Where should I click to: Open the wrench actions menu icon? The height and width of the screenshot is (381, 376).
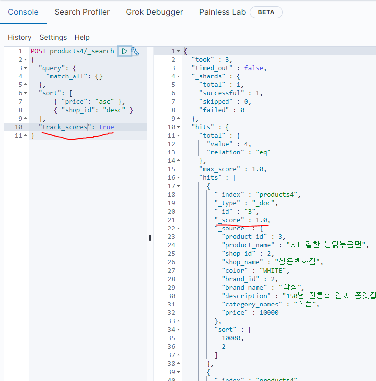135,51
